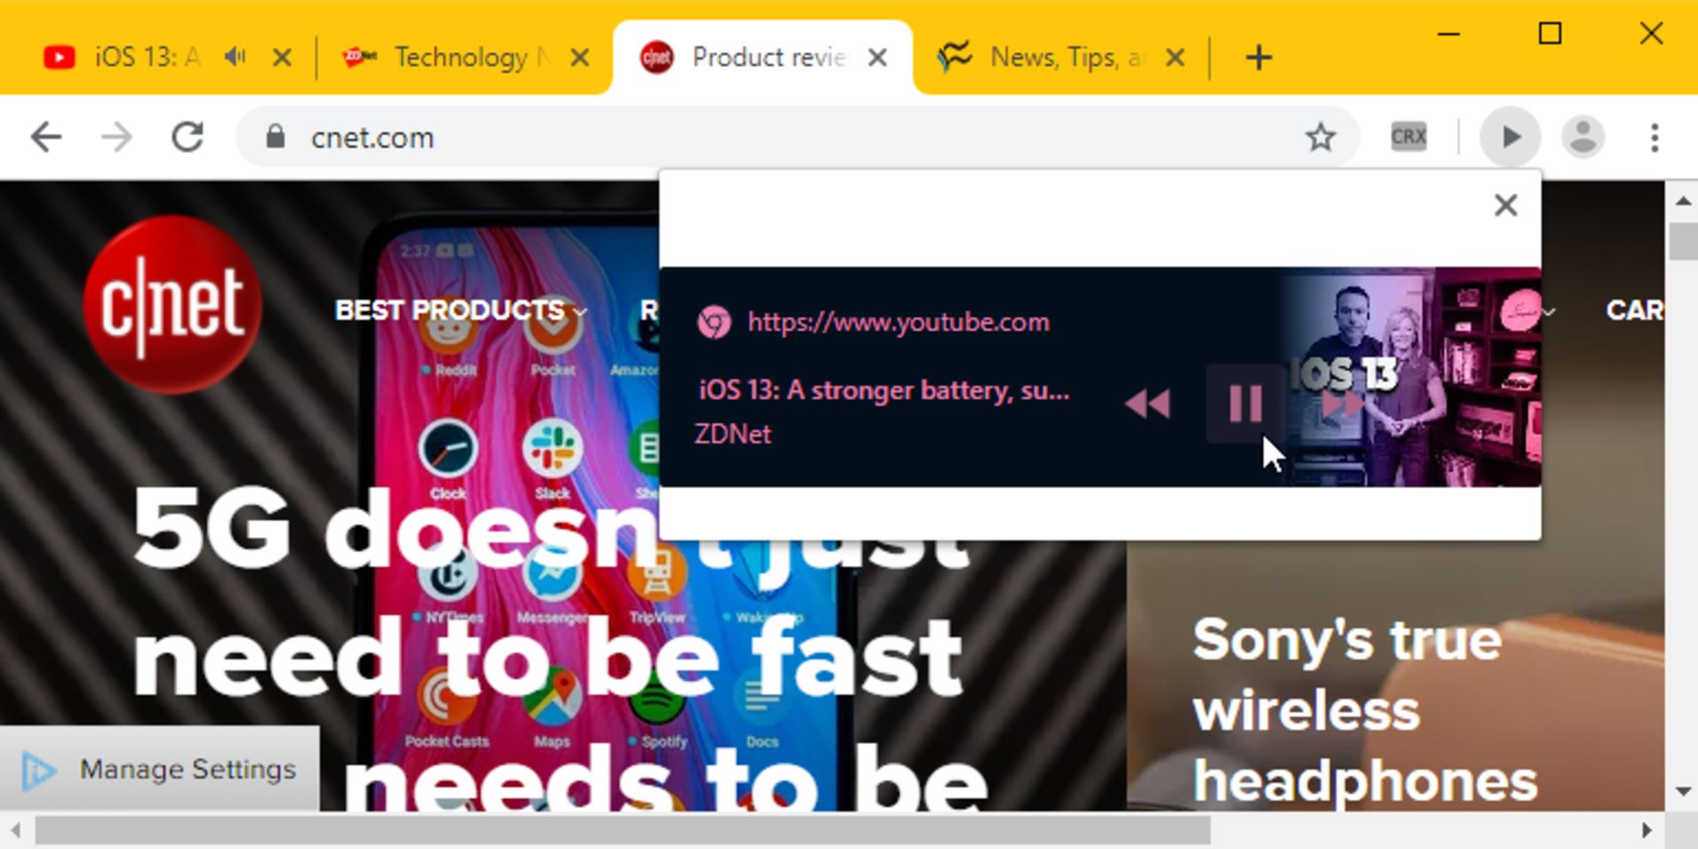Open the Chrome profile avatar icon
This screenshot has height=849, width=1698.
(x=1582, y=136)
